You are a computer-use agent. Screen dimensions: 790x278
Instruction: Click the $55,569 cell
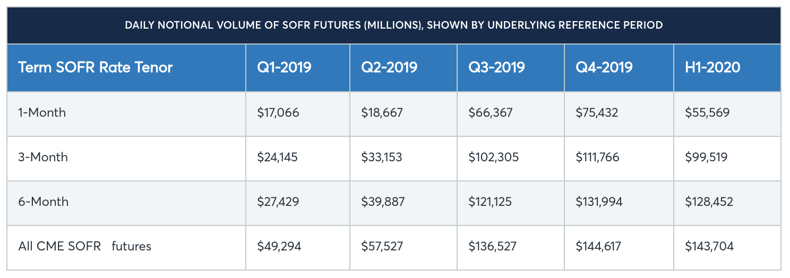coord(707,112)
